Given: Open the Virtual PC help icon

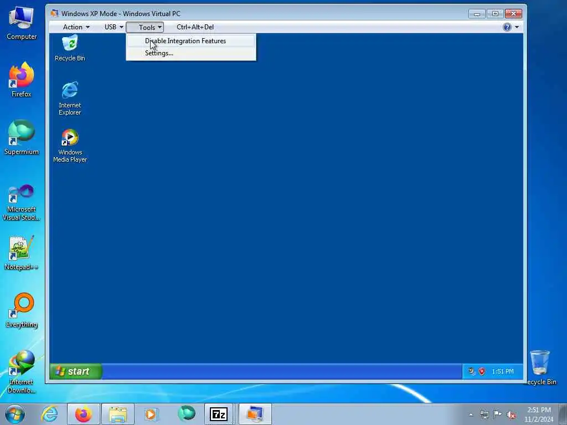Looking at the screenshot, I should (x=507, y=27).
